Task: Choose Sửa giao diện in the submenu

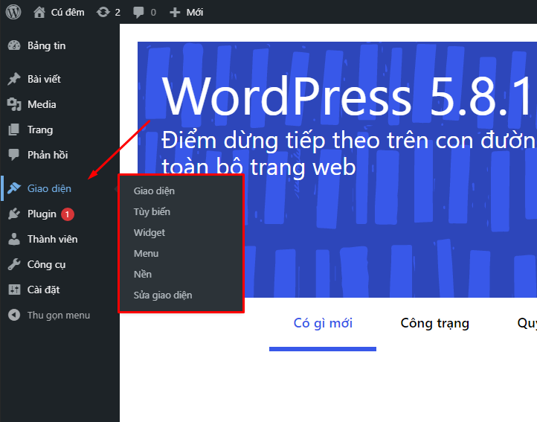Action: pos(163,295)
